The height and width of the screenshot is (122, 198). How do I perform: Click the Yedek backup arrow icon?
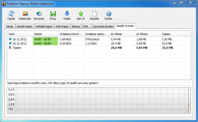pos(67,14)
